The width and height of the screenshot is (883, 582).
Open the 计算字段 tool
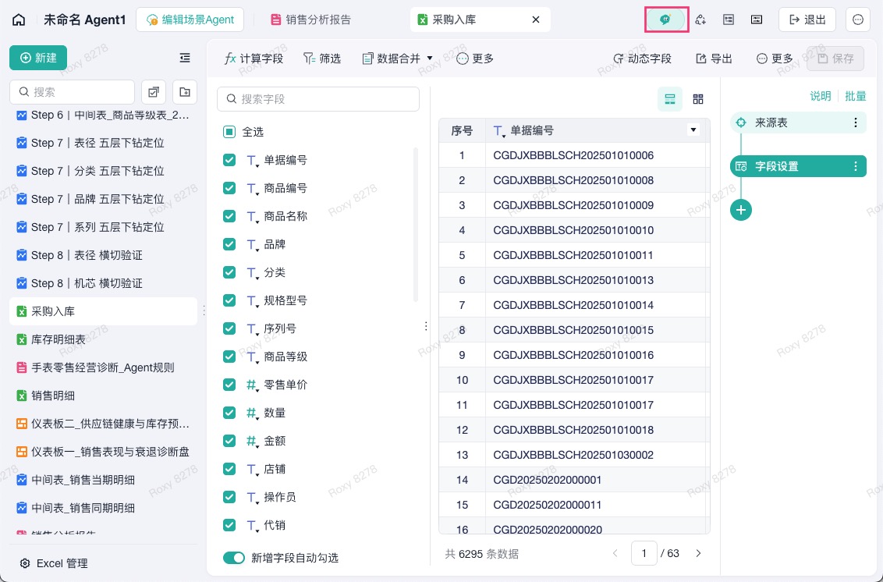click(x=254, y=59)
